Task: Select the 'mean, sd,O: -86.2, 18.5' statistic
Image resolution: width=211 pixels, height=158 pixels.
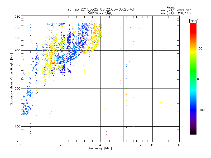Action: coord(176,10)
